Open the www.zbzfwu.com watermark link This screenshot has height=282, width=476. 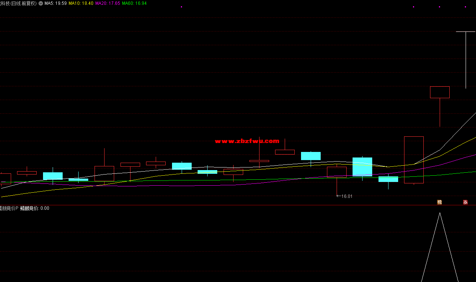pyautogui.click(x=247, y=141)
